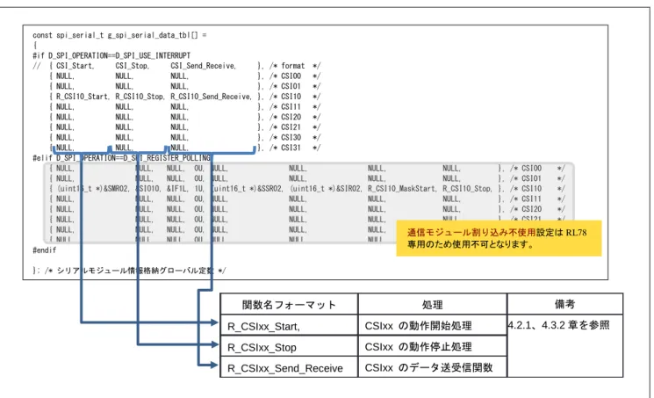The height and width of the screenshot is (398, 654).
Task: Select '&IF1L,' in the polling table
Action: point(177,189)
